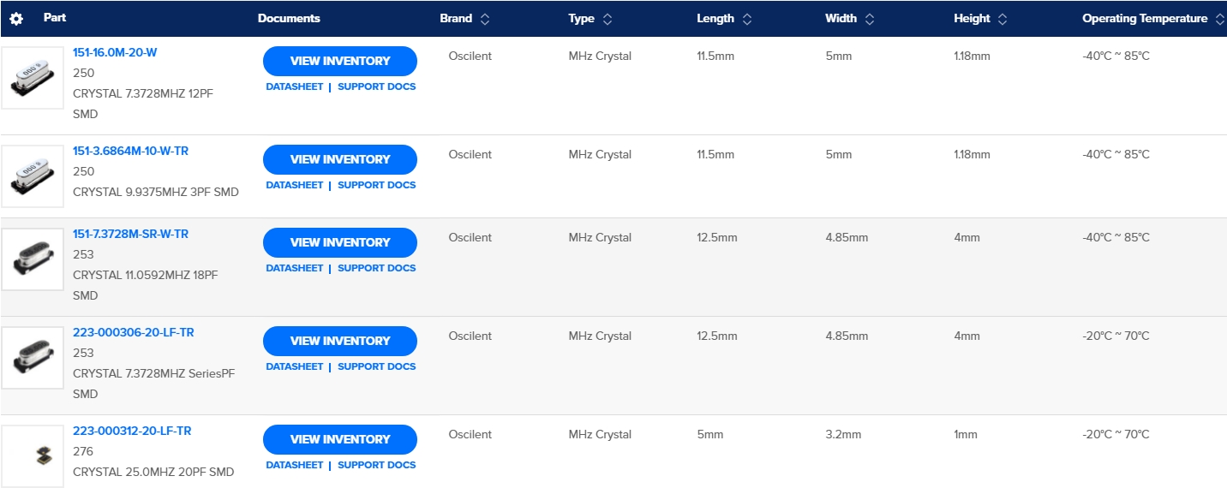Sort by Width column arrows
The width and height of the screenshot is (1227, 488).
[x=869, y=19]
